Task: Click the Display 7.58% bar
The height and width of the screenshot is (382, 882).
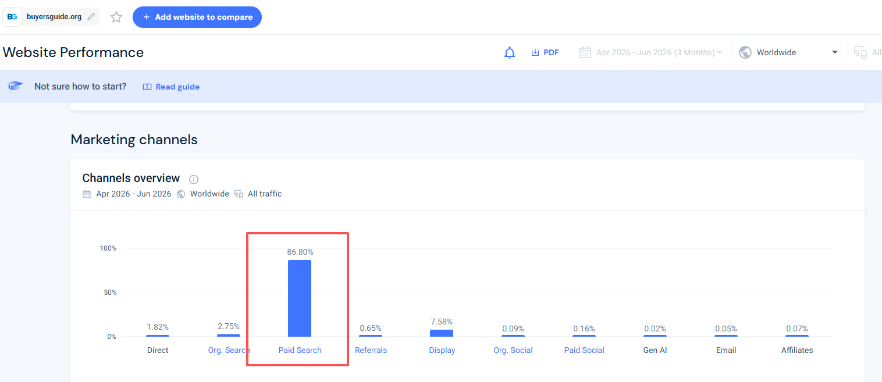Action: [442, 333]
